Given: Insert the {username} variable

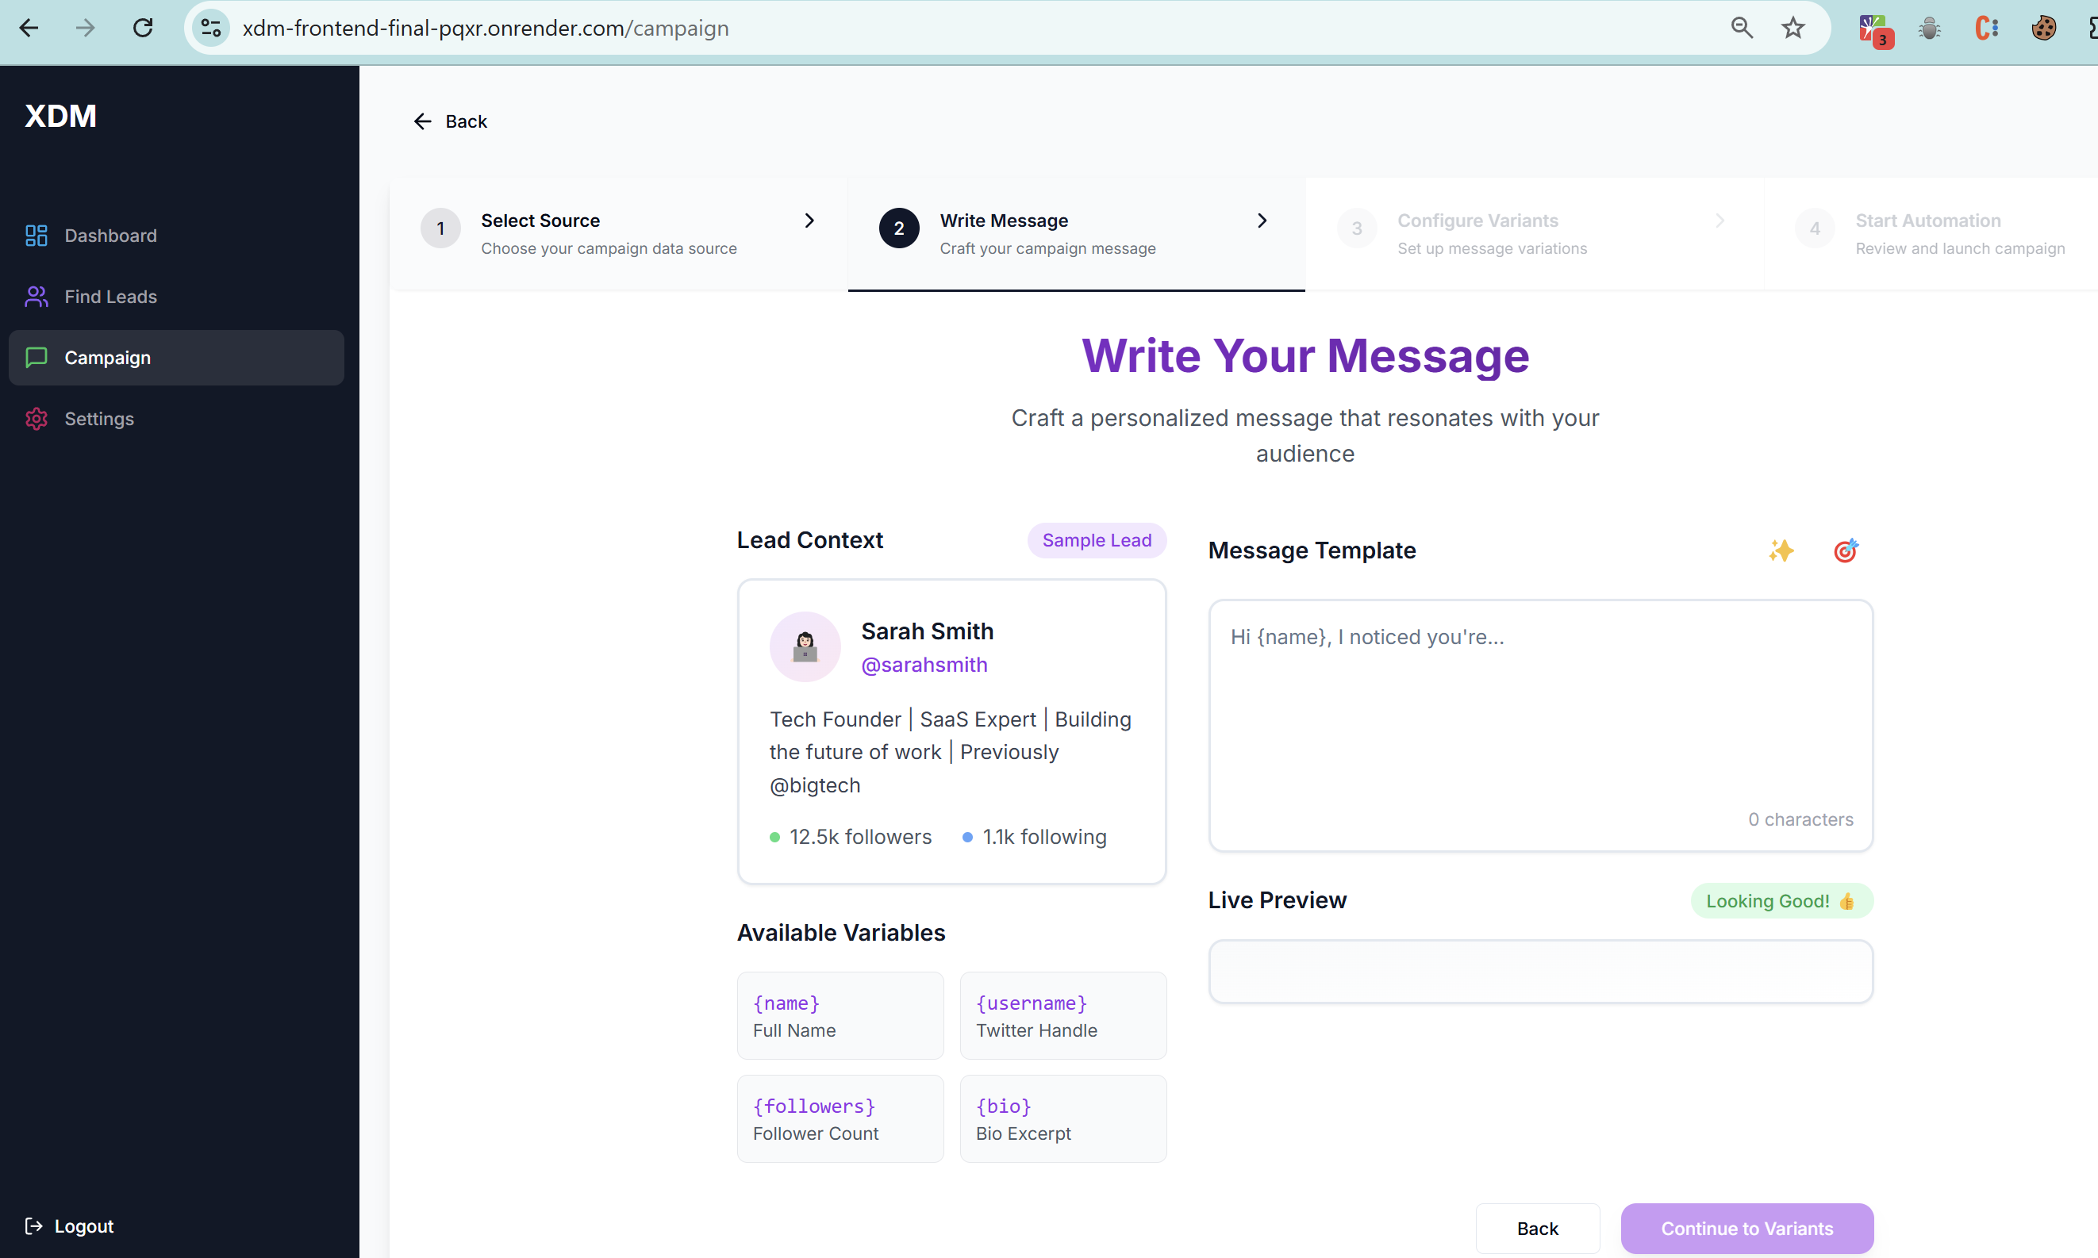Looking at the screenshot, I should [1062, 1015].
